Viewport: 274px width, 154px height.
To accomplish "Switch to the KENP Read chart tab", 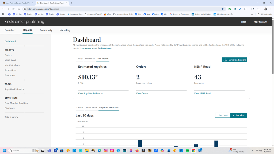I will coord(91,107).
